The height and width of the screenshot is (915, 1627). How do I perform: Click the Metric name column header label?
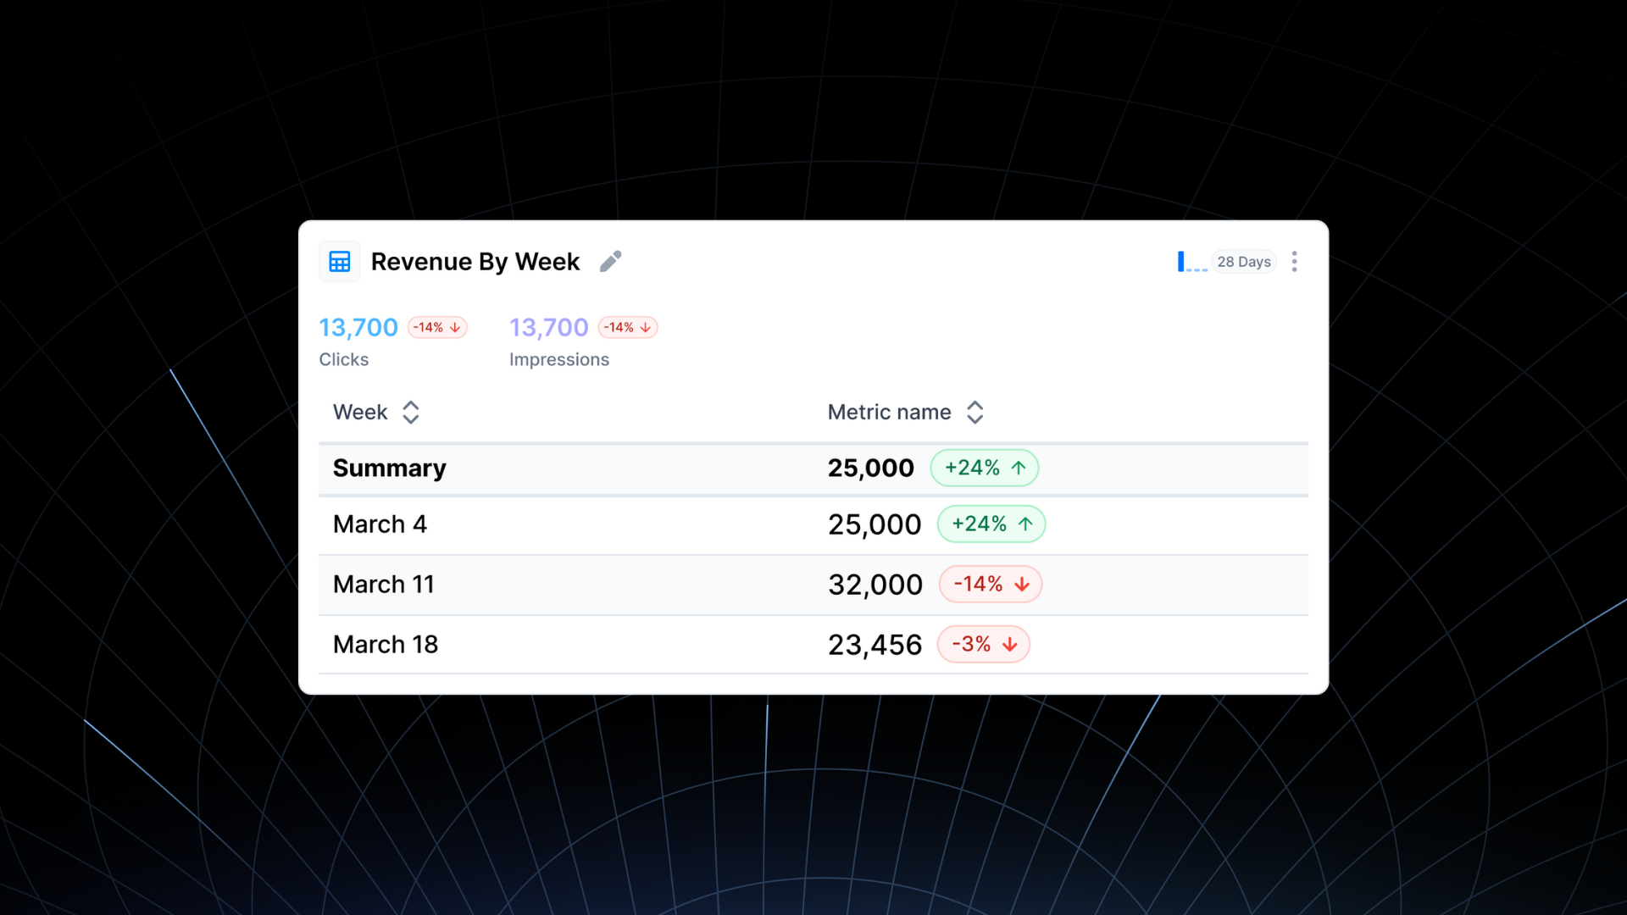coord(889,413)
